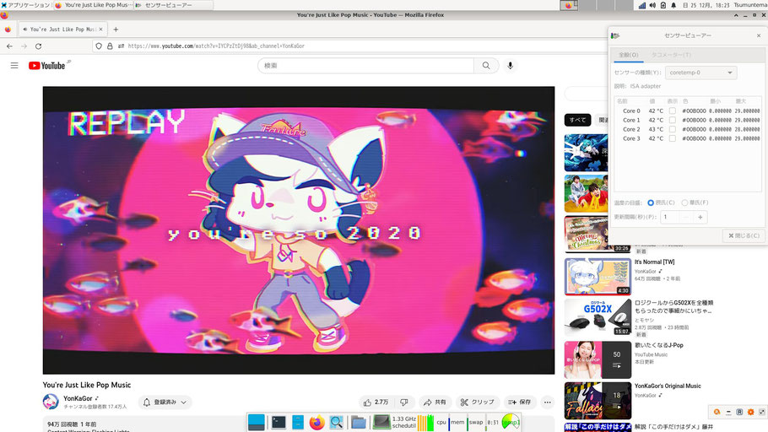768x432 pixels.
Task: Open more actions three-dot menu under video
Action: [547, 402]
